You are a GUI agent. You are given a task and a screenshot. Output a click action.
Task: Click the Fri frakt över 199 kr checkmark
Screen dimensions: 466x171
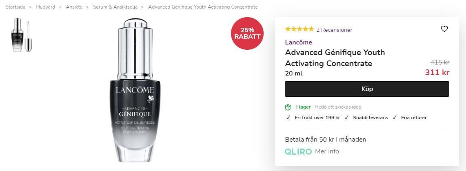click(x=313, y=118)
